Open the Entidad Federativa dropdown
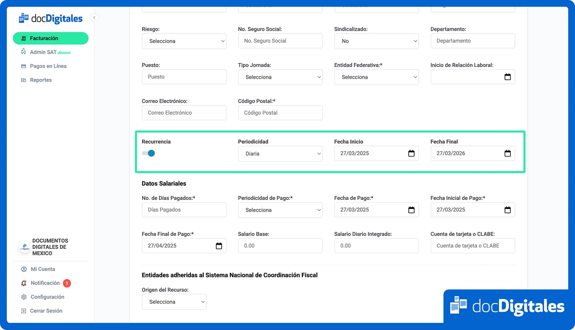Screen dimensions: 575x330 pos(376,77)
